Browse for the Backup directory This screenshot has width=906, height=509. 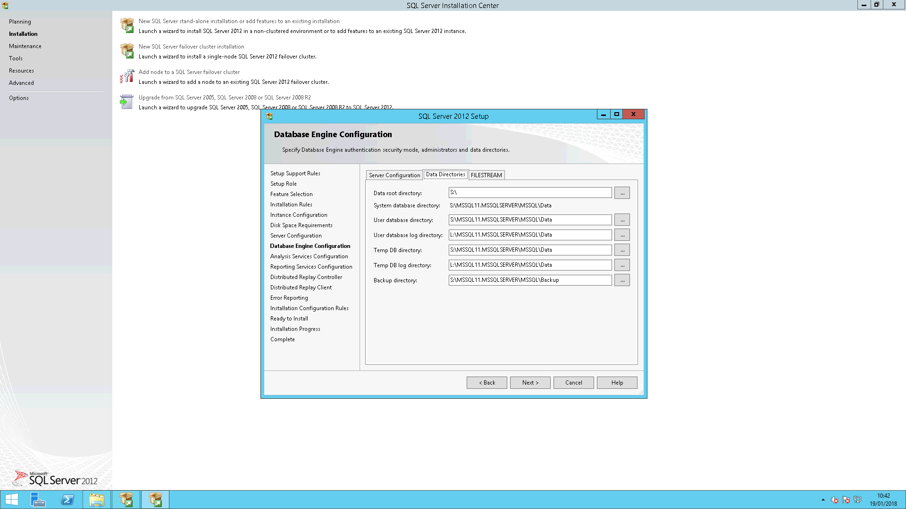pyautogui.click(x=622, y=280)
